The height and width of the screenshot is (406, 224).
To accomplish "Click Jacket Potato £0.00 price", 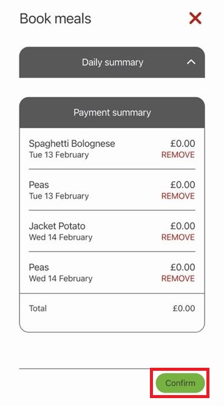I will click(x=183, y=226).
